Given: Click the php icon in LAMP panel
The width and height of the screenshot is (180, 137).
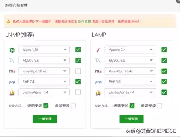Looking at the screenshot, I should (x=98, y=82).
